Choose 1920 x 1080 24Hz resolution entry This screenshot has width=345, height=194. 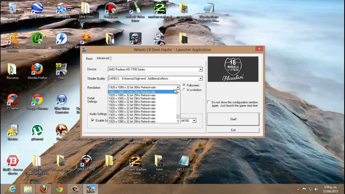[142, 92]
